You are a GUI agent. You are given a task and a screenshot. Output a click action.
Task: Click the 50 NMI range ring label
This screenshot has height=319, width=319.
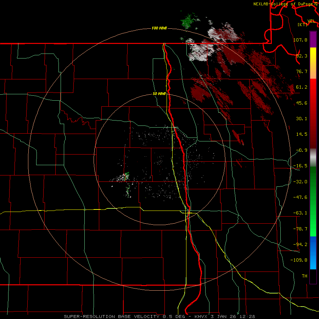159,94
